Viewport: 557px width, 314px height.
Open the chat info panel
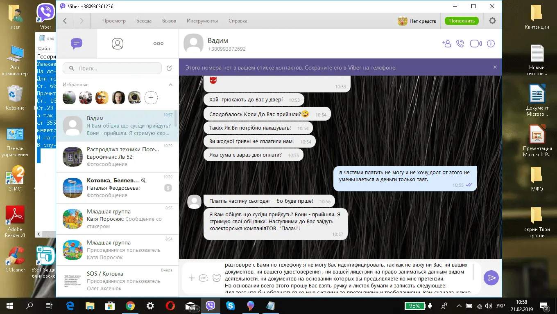click(491, 44)
